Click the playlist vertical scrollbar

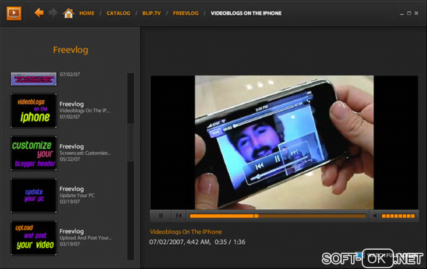[x=131, y=166]
